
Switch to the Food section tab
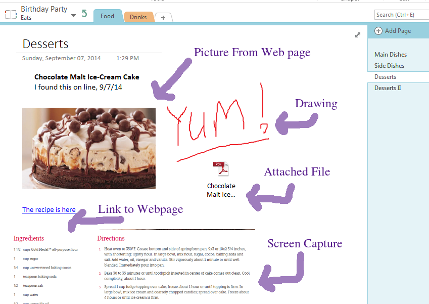pyautogui.click(x=107, y=16)
